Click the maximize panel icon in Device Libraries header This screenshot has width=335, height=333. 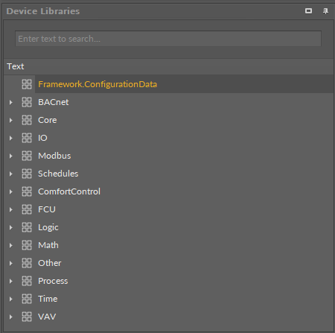point(308,11)
